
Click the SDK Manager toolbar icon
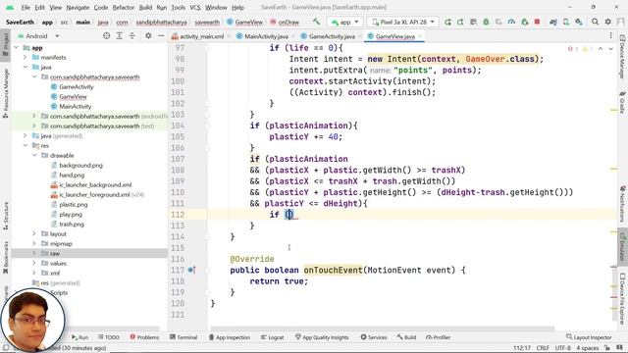pos(579,22)
